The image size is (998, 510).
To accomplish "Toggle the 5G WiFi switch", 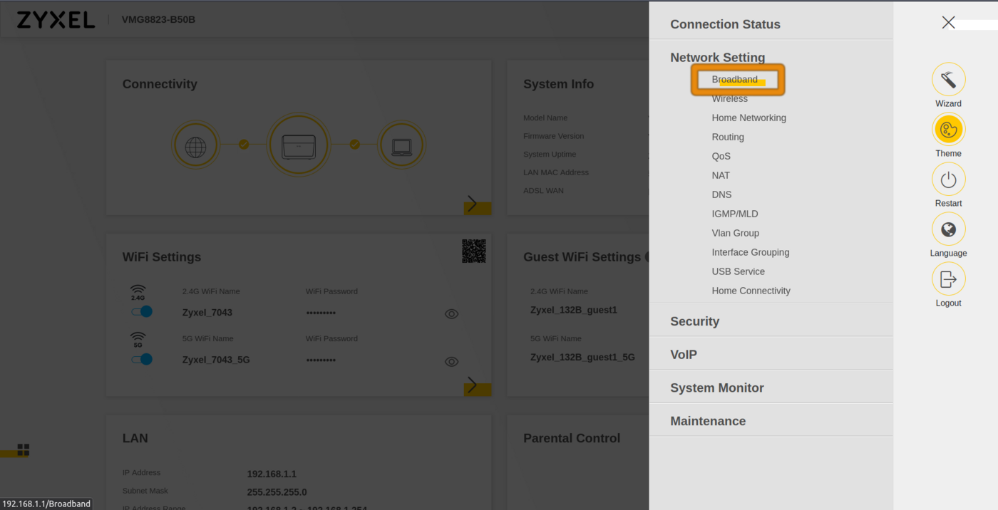I will tap(142, 359).
